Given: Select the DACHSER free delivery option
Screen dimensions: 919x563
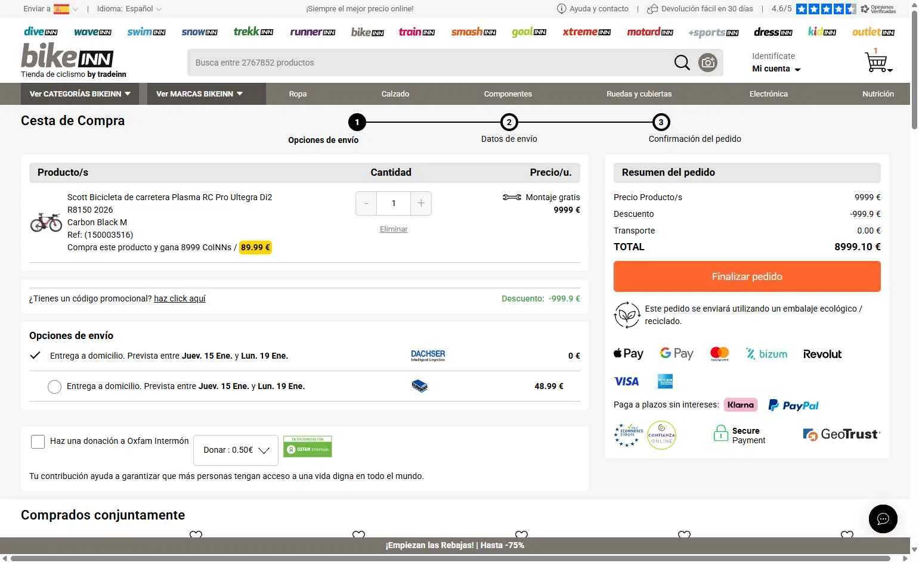Looking at the screenshot, I should click(x=35, y=356).
